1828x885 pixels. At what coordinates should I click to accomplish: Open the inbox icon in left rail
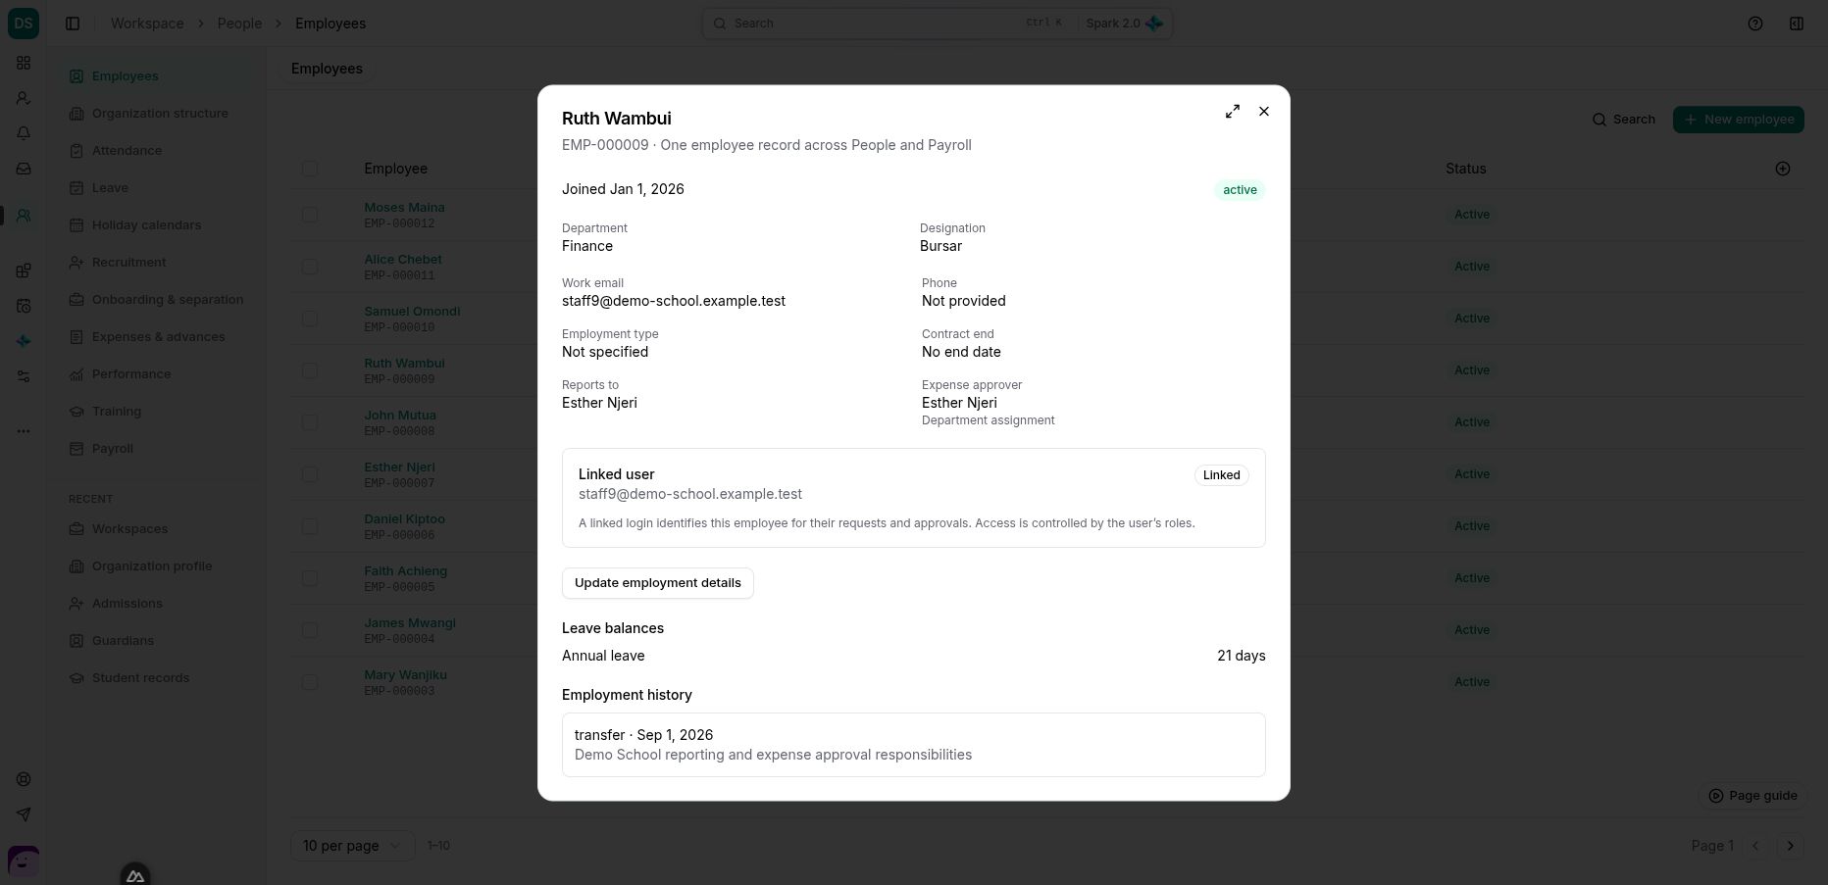click(x=24, y=169)
